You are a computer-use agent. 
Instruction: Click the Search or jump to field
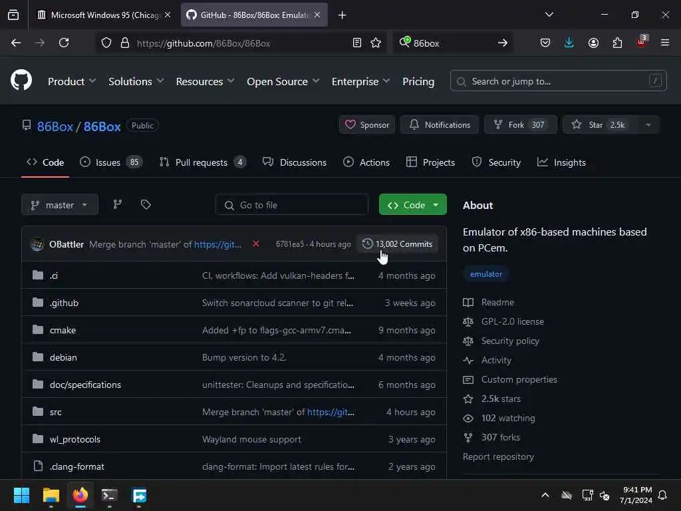[x=559, y=81]
